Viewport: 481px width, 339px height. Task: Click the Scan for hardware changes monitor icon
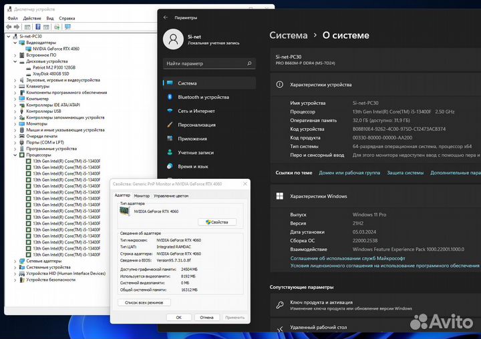pos(67,27)
